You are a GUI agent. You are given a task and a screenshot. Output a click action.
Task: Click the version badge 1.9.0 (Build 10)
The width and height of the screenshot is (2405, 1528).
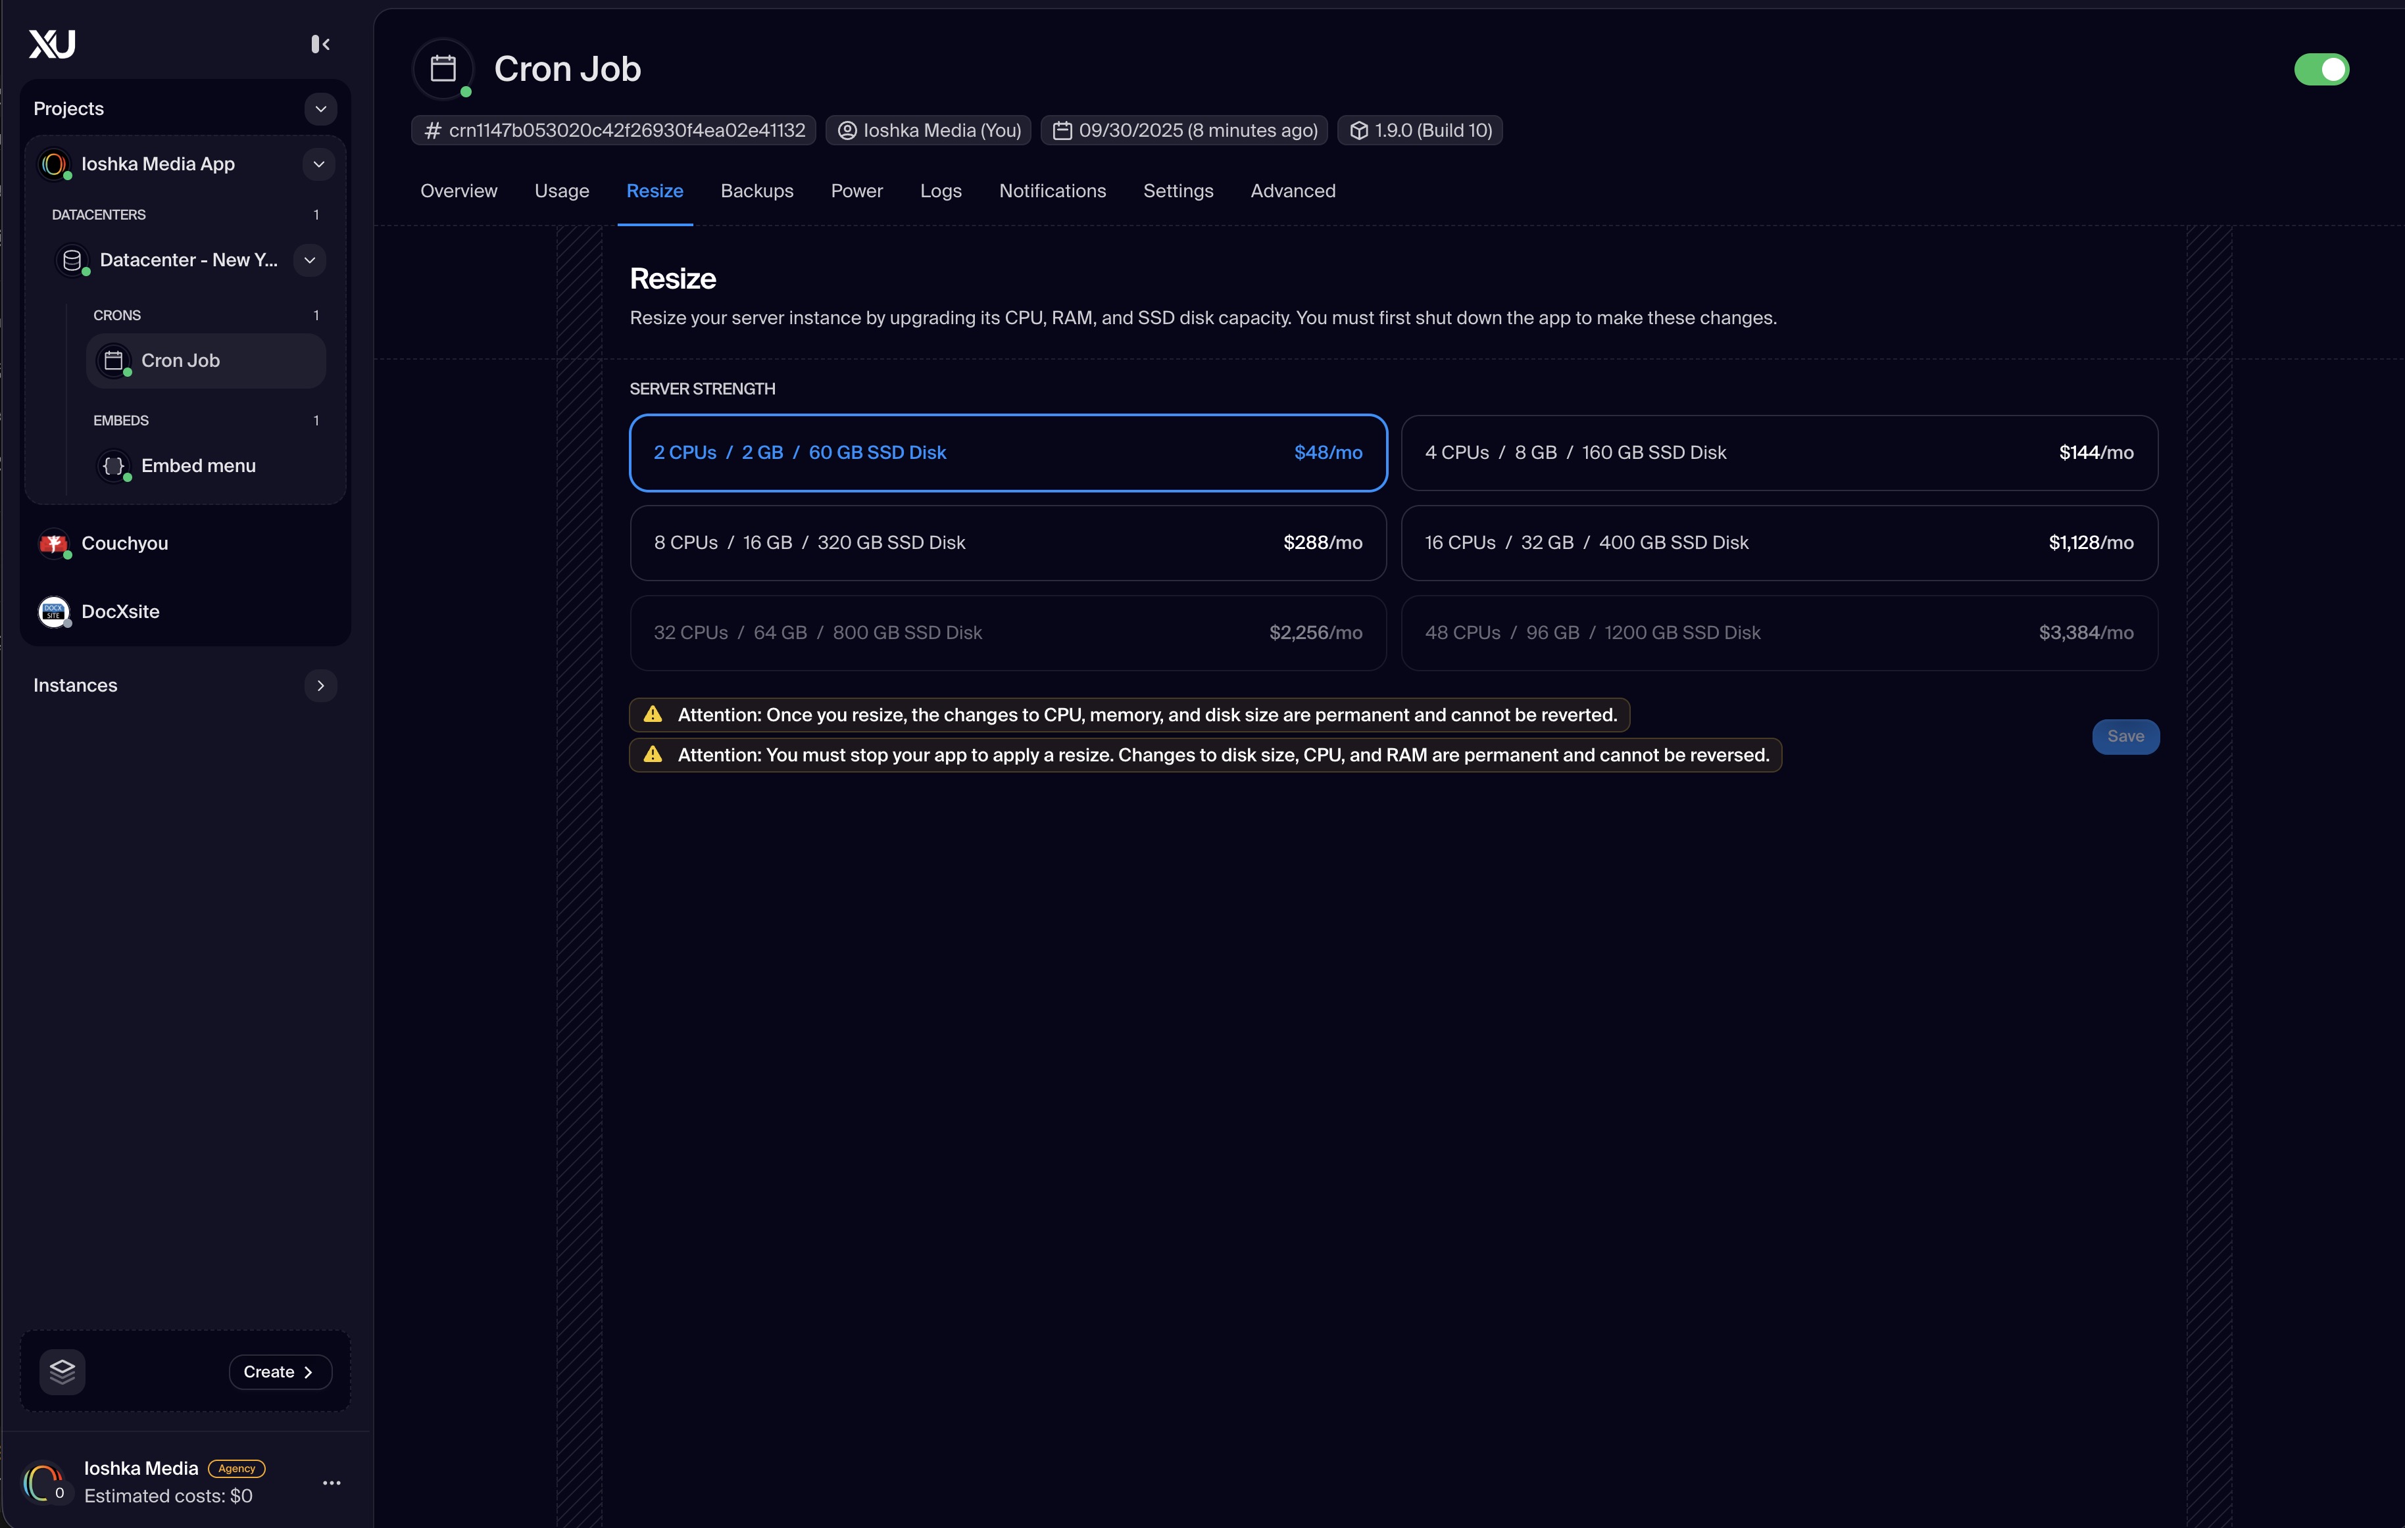pos(1419,130)
